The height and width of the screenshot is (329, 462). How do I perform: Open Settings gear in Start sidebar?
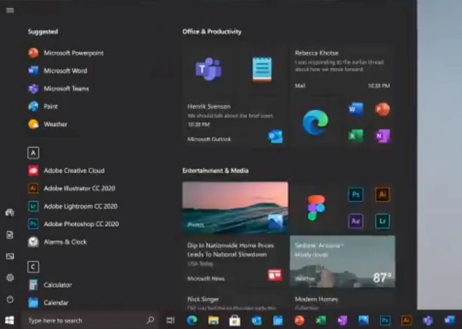[10, 277]
